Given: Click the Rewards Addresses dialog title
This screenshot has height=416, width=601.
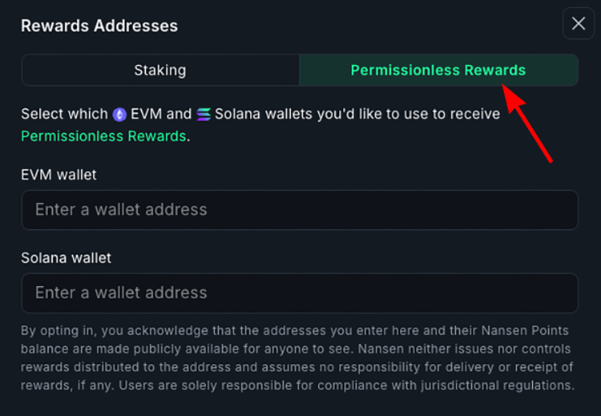Looking at the screenshot, I should pyautogui.click(x=99, y=26).
